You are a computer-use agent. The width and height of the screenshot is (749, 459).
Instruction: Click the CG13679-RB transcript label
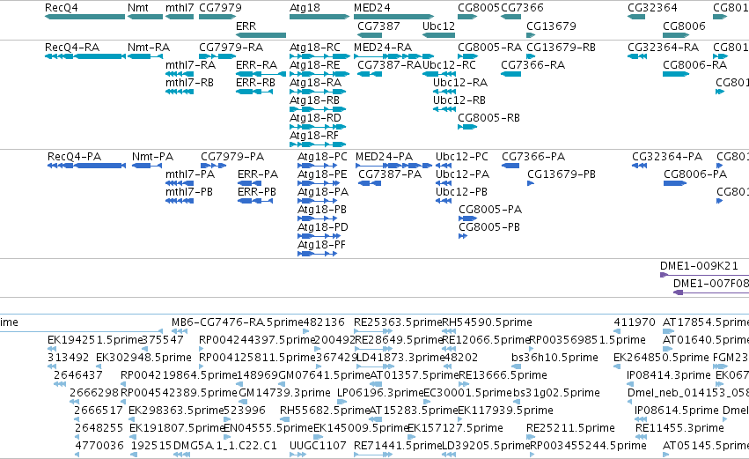click(x=562, y=48)
